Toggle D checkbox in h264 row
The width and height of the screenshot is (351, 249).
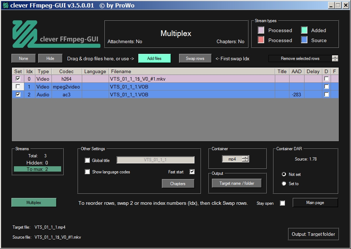326,78
